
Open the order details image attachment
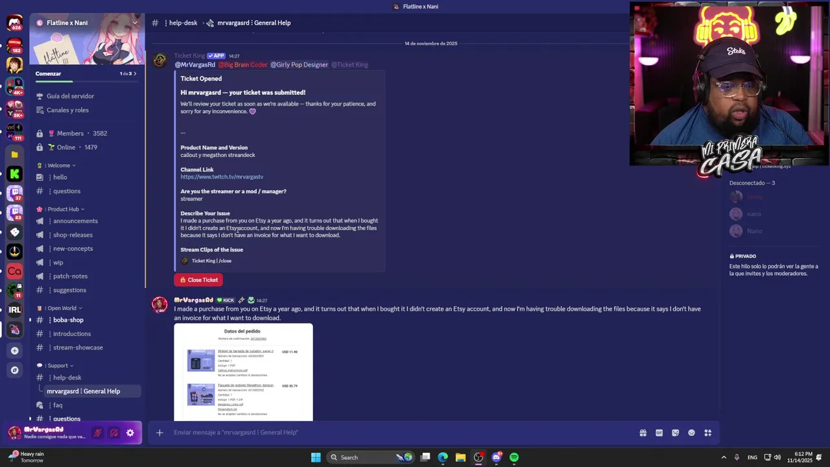(243, 372)
